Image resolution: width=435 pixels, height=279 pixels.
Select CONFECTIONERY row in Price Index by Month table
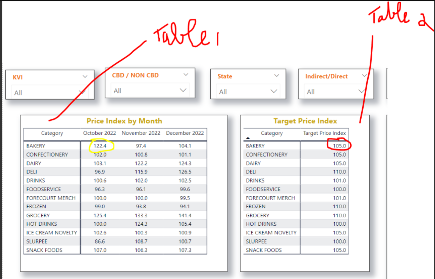[x=115, y=154]
